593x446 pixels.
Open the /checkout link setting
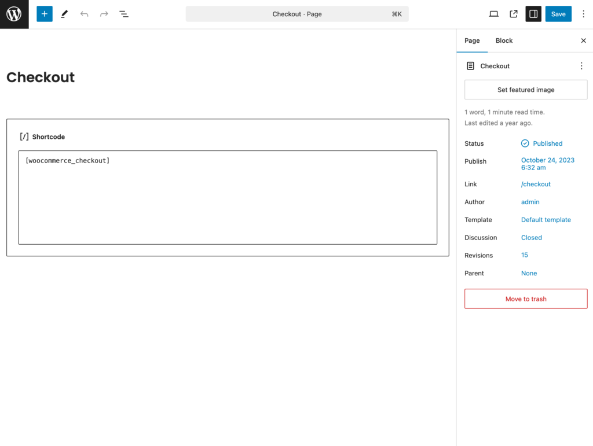536,184
